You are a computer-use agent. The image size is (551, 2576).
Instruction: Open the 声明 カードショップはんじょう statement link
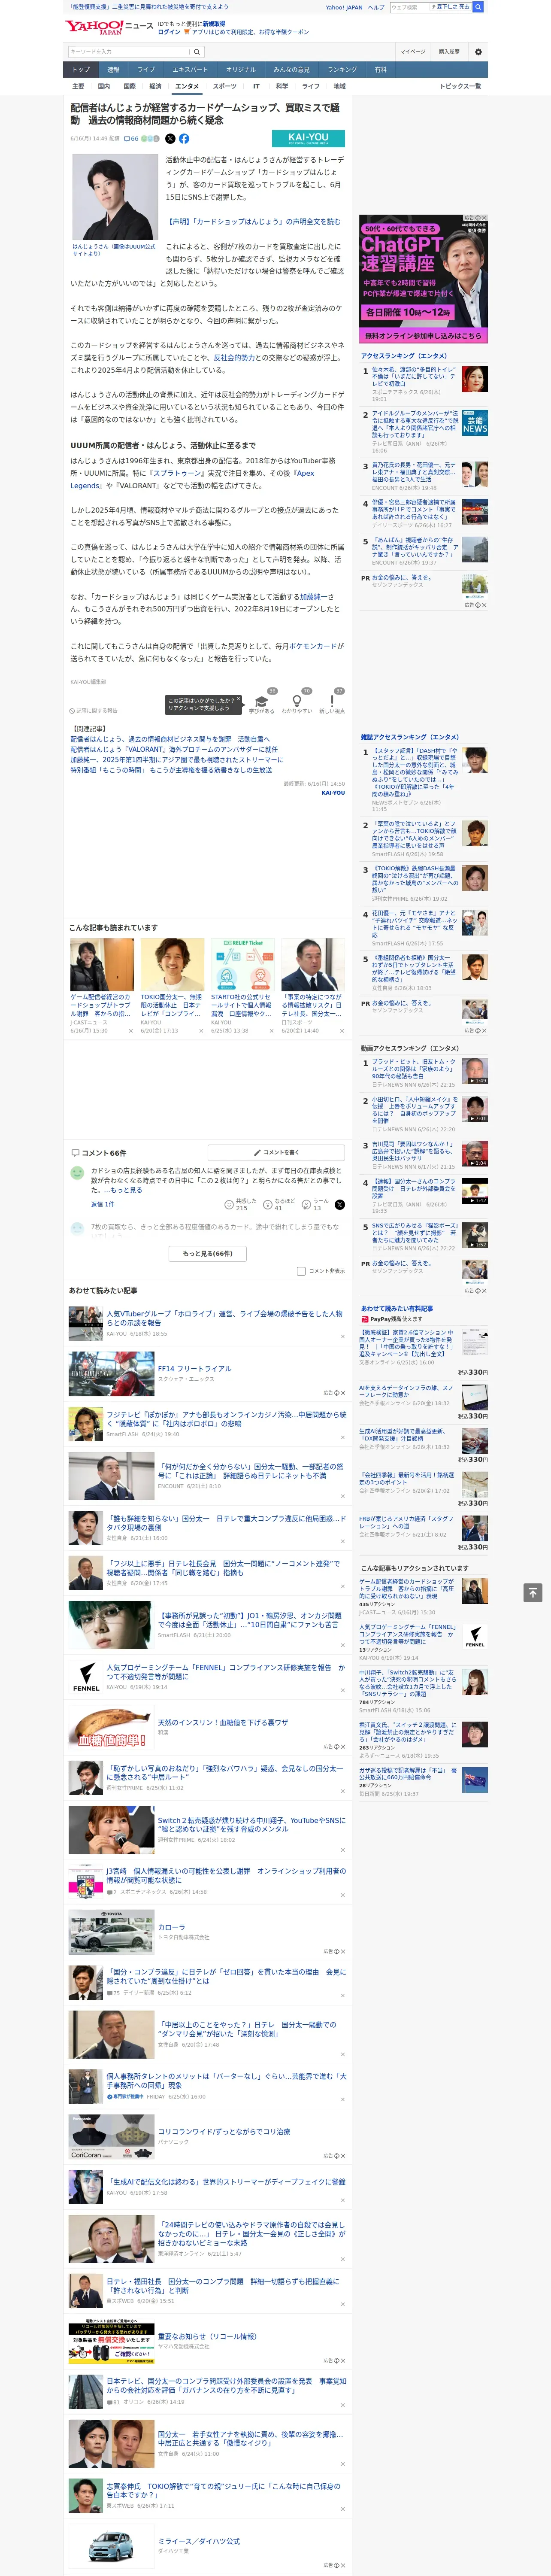(253, 222)
